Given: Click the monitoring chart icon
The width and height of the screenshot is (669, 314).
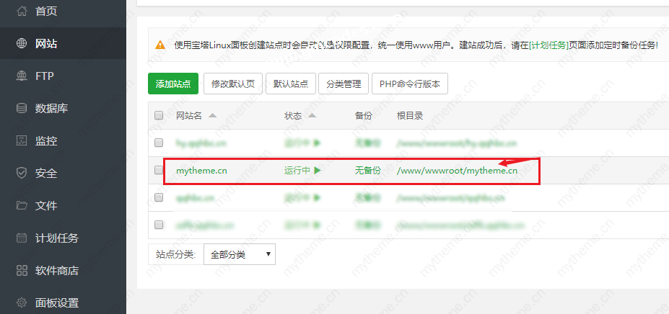Looking at the screenshot, I should (22, 141).
